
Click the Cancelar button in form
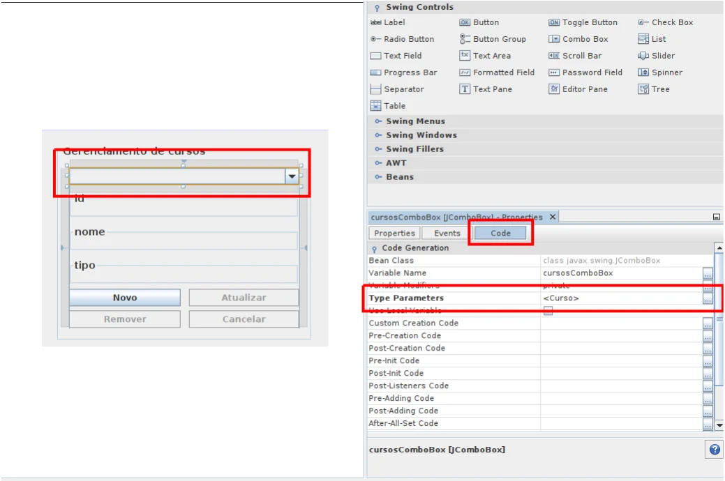tap(244, 319)
